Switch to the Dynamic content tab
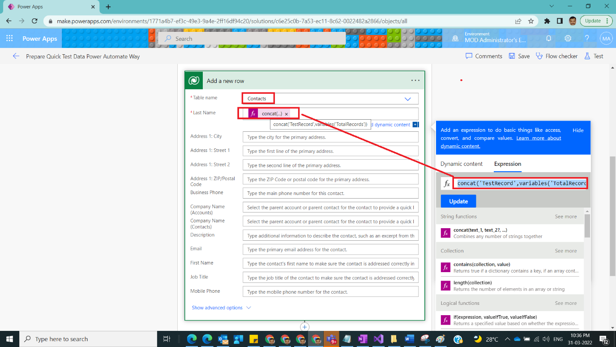The width and height of the screenshot is (616, 347). click(461, 164)
